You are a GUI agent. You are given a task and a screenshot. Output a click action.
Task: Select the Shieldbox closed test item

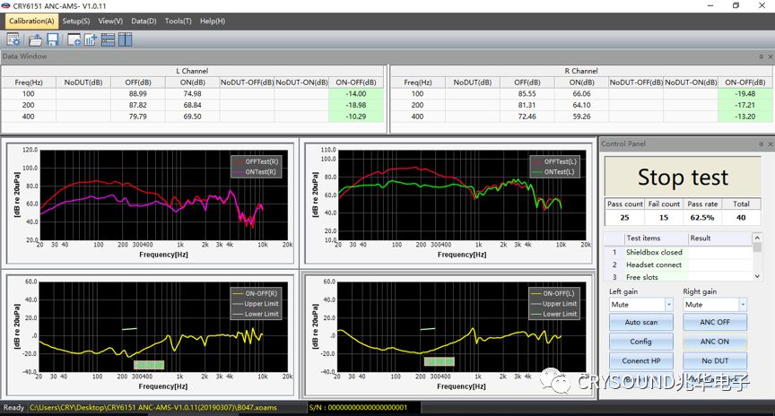pos(654,252)
